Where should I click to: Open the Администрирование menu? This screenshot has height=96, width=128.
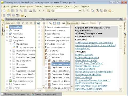click(53, 7)
